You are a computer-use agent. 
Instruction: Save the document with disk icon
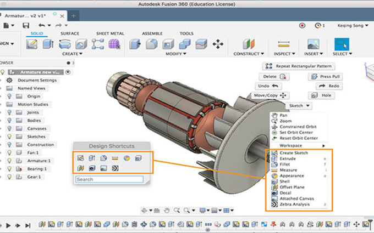click(x=26, y=25)
